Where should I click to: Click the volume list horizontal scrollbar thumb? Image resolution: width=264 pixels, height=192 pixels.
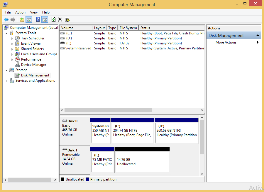tap(109, 110)
